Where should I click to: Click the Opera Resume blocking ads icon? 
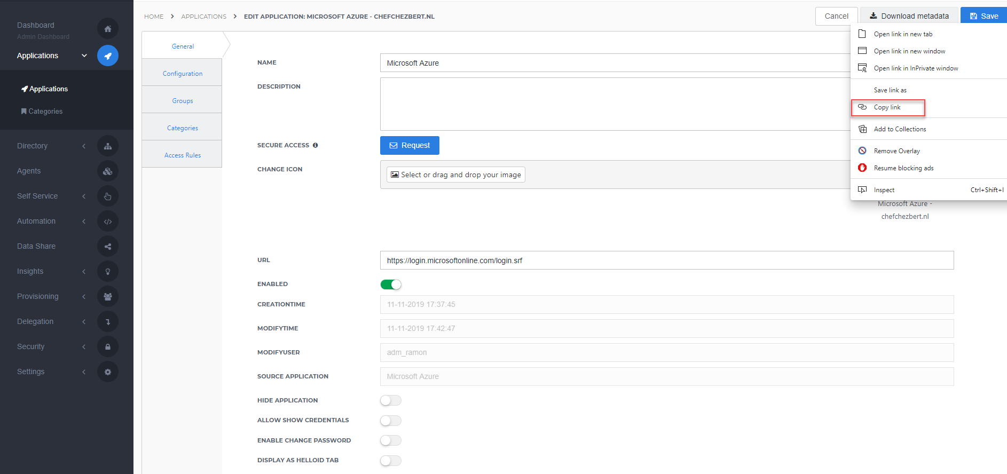[x=862, y=168]
